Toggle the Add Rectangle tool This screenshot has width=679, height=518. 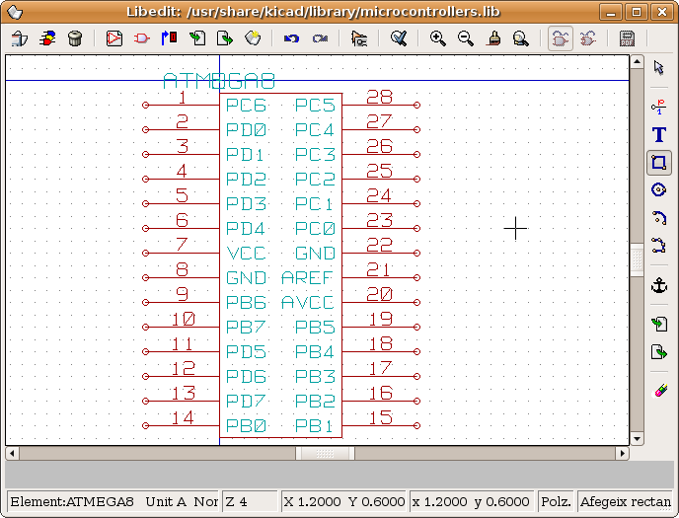click(658, 163)
